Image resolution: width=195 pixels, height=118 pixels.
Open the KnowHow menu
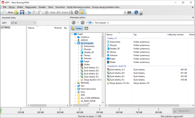coord(60,7)
